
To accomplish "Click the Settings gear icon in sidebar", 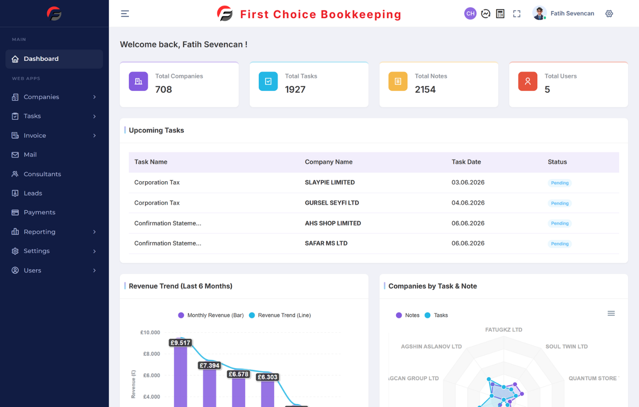I will [x=15, y=251].
